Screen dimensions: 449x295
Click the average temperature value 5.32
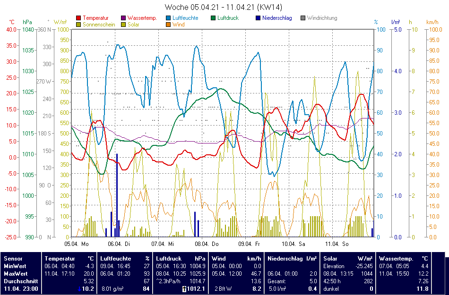click(89, 281)
